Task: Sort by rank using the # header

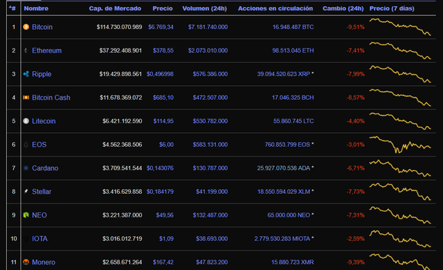Action: coord(12,8)
